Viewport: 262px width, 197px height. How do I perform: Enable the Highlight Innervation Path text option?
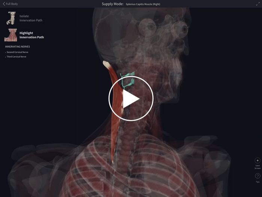(31, 35)
